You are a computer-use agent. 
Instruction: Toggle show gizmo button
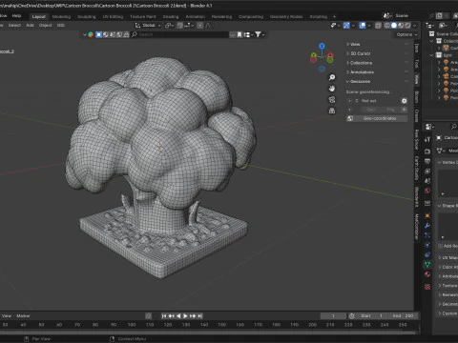coord(346,26)
